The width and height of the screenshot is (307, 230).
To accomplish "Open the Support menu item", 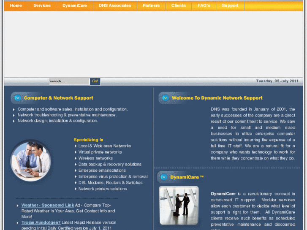I will point(230,5).
